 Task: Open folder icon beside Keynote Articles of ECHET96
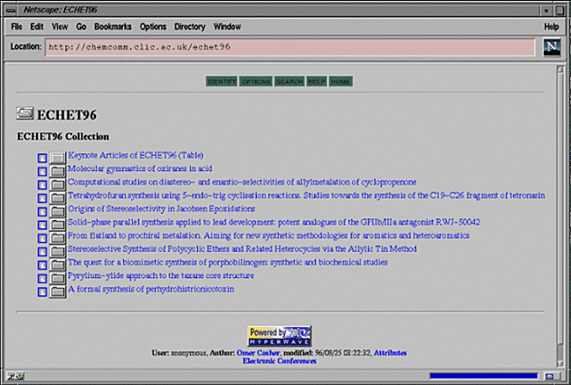point(58,158)
